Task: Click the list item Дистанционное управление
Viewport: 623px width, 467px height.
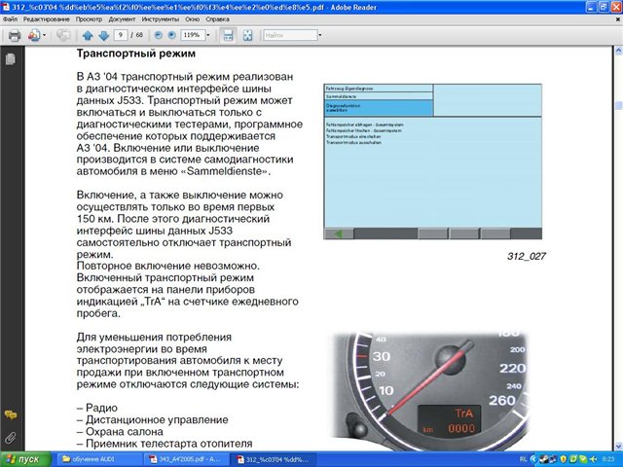Action: click(x=153, y=419)
